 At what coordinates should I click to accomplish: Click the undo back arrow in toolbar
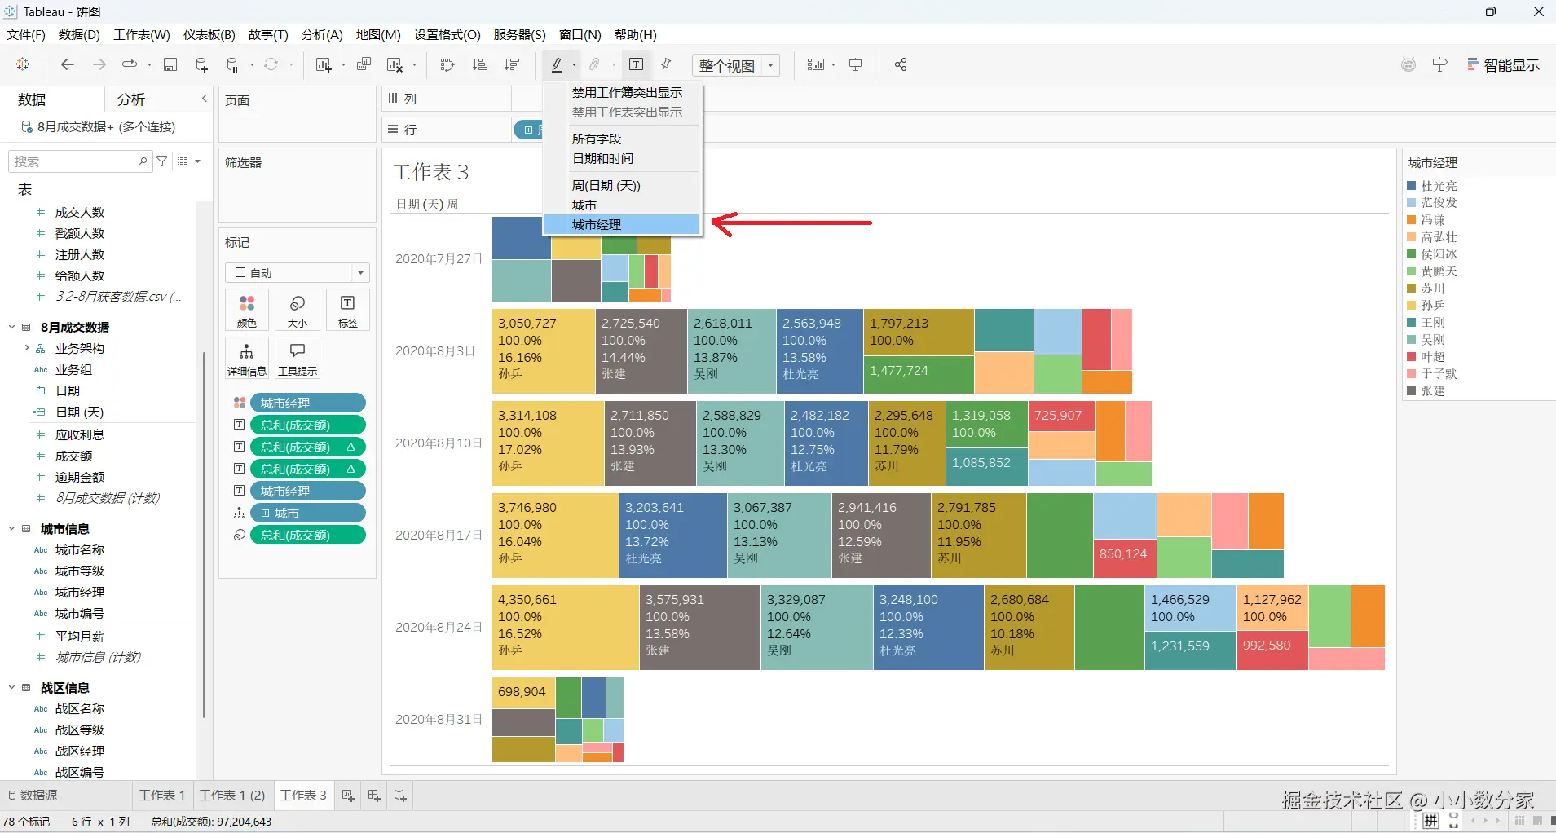(x=68, y=64)
